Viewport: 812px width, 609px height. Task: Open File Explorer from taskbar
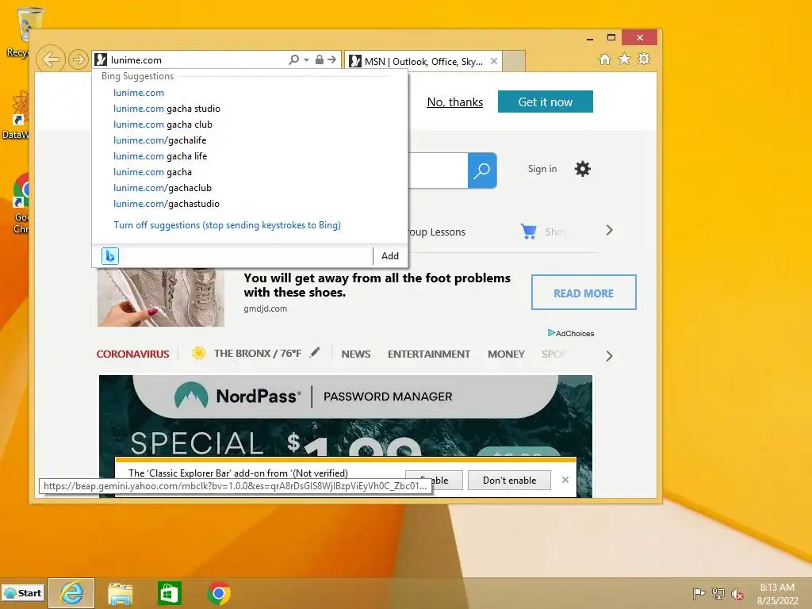121,593
